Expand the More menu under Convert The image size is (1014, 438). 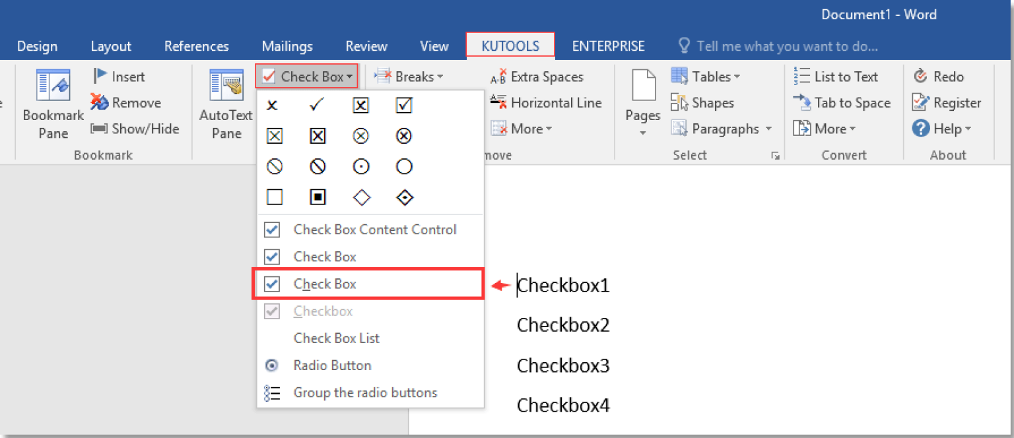point(825,128)
